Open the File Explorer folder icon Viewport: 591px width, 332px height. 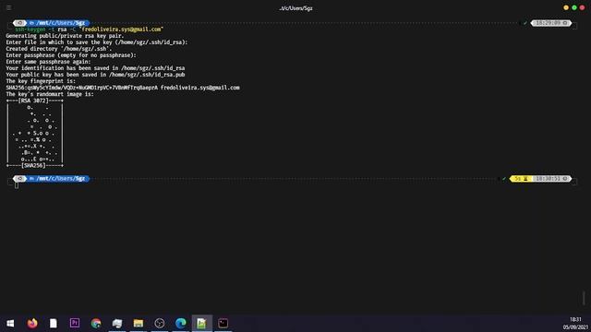pyautogui.click(x=139, y=323)
